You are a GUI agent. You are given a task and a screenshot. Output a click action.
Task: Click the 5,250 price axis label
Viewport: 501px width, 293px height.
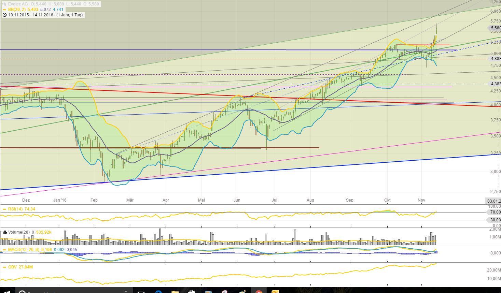pyautogui.click(x=496, y=42)
